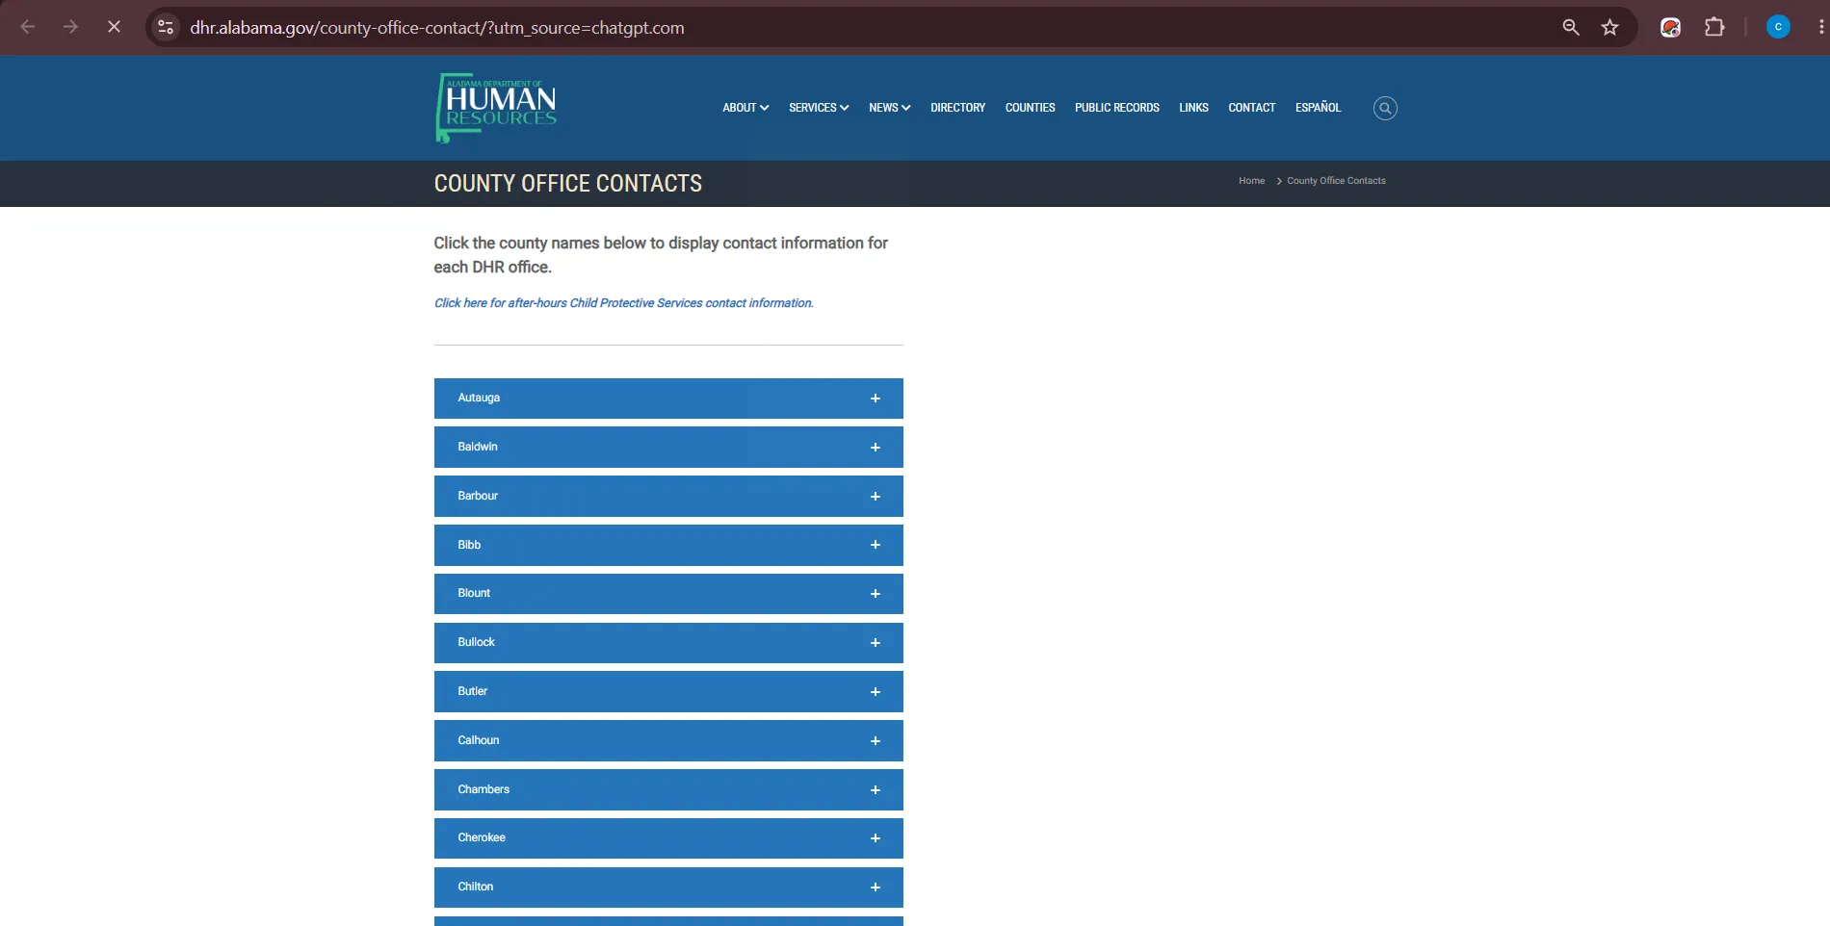Viewport: 1830px width, 926px height.
Task: Open Public Records in the navigation
Action: (x=1117, y=108)
